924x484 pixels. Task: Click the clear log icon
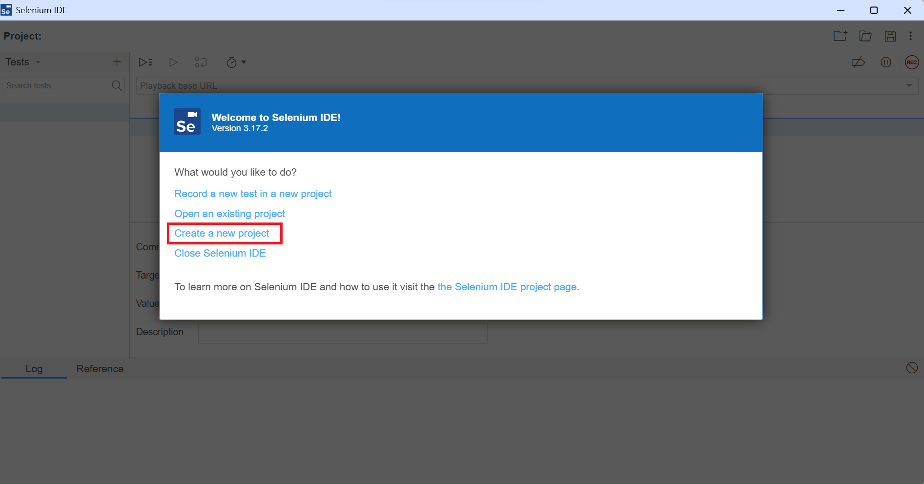pos(912,368)
